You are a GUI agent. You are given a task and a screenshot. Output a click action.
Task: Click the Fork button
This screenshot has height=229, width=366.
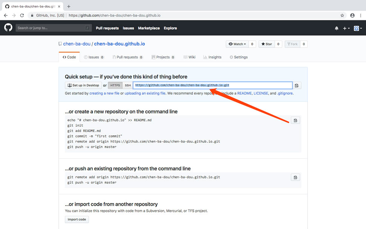pos(292,44)
